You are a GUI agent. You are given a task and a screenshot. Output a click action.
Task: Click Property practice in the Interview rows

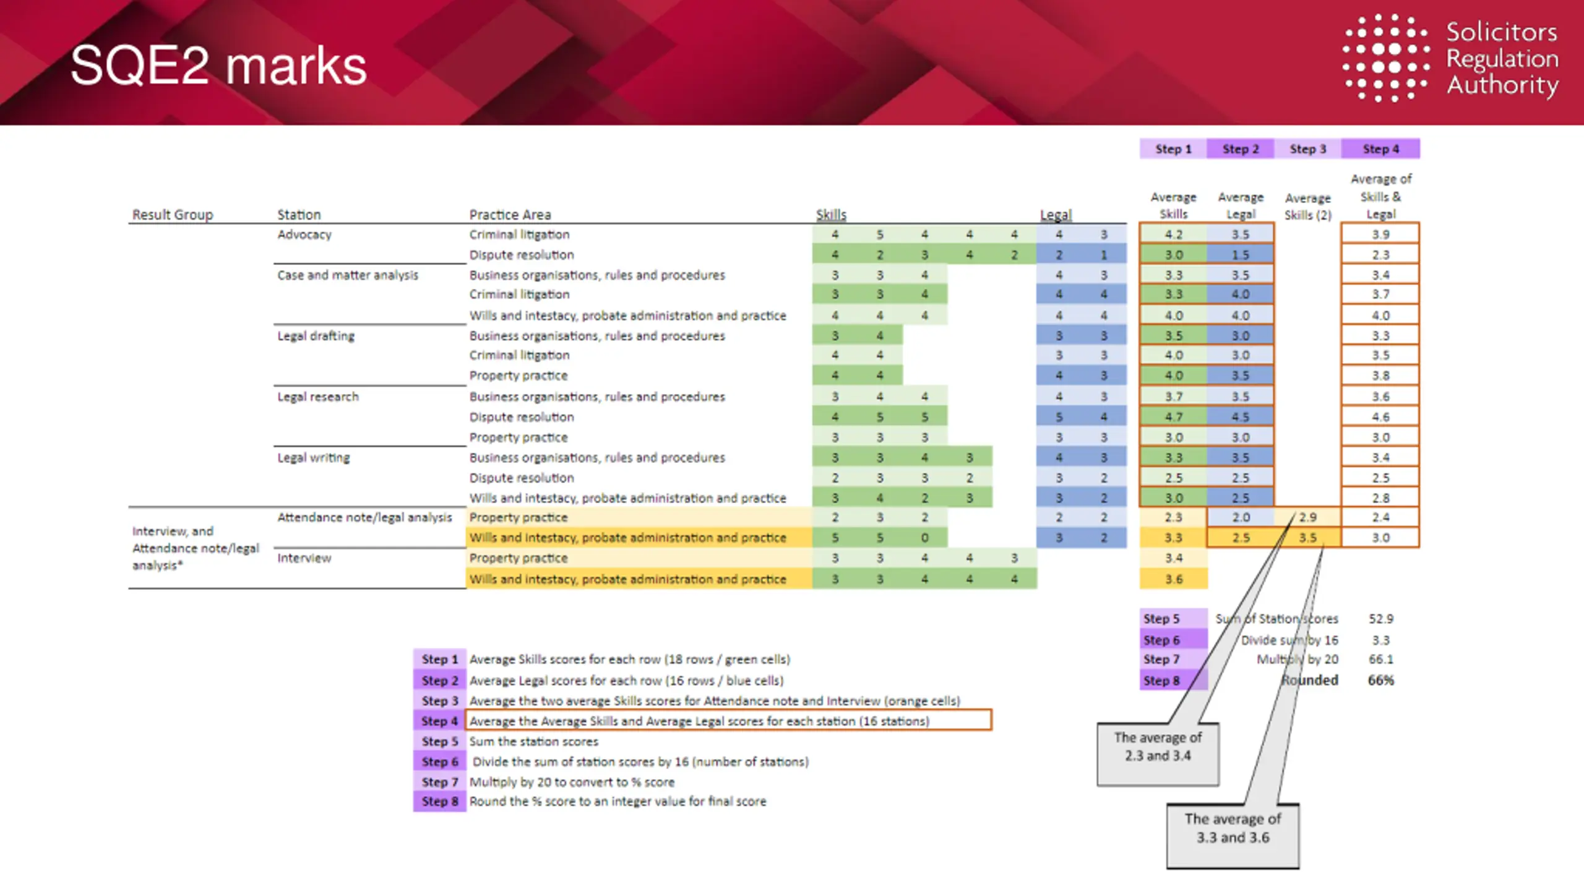[x=518, y=558]
